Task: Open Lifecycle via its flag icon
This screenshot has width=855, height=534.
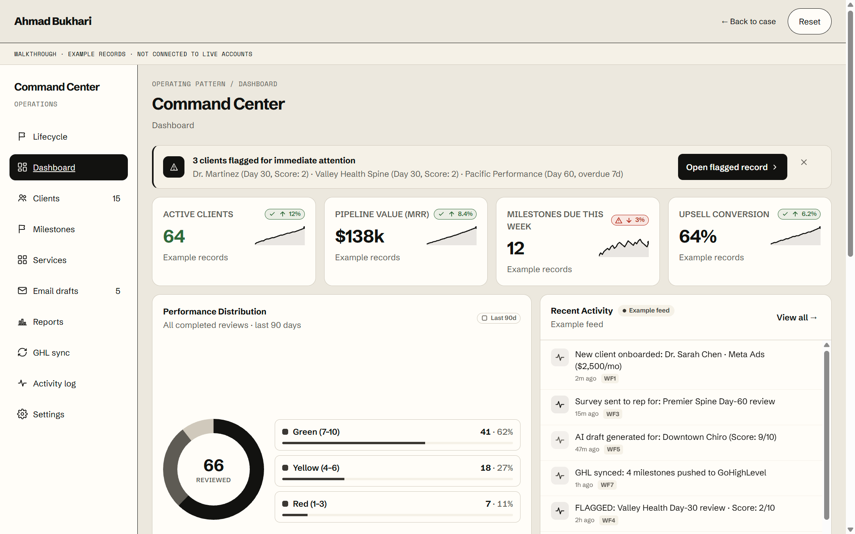Action: click(x=22, y=136)
